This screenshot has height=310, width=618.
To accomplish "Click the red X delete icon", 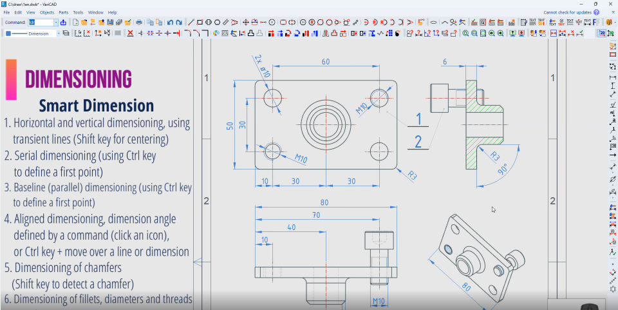I will click(x=131, y=34).
